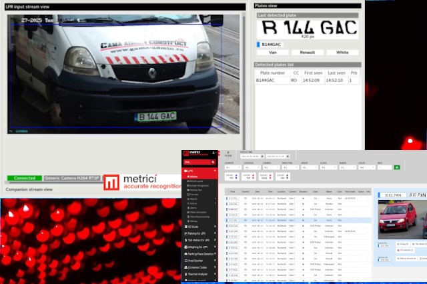Click the red sidebar collapse handle
Image resolution: width=427 pixels, height=284 pixels.
(219, 153)
